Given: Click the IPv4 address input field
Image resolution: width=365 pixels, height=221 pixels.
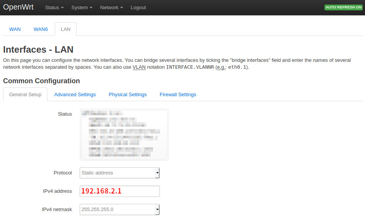Looking at the screenshot, I should [x=120, y=191].
